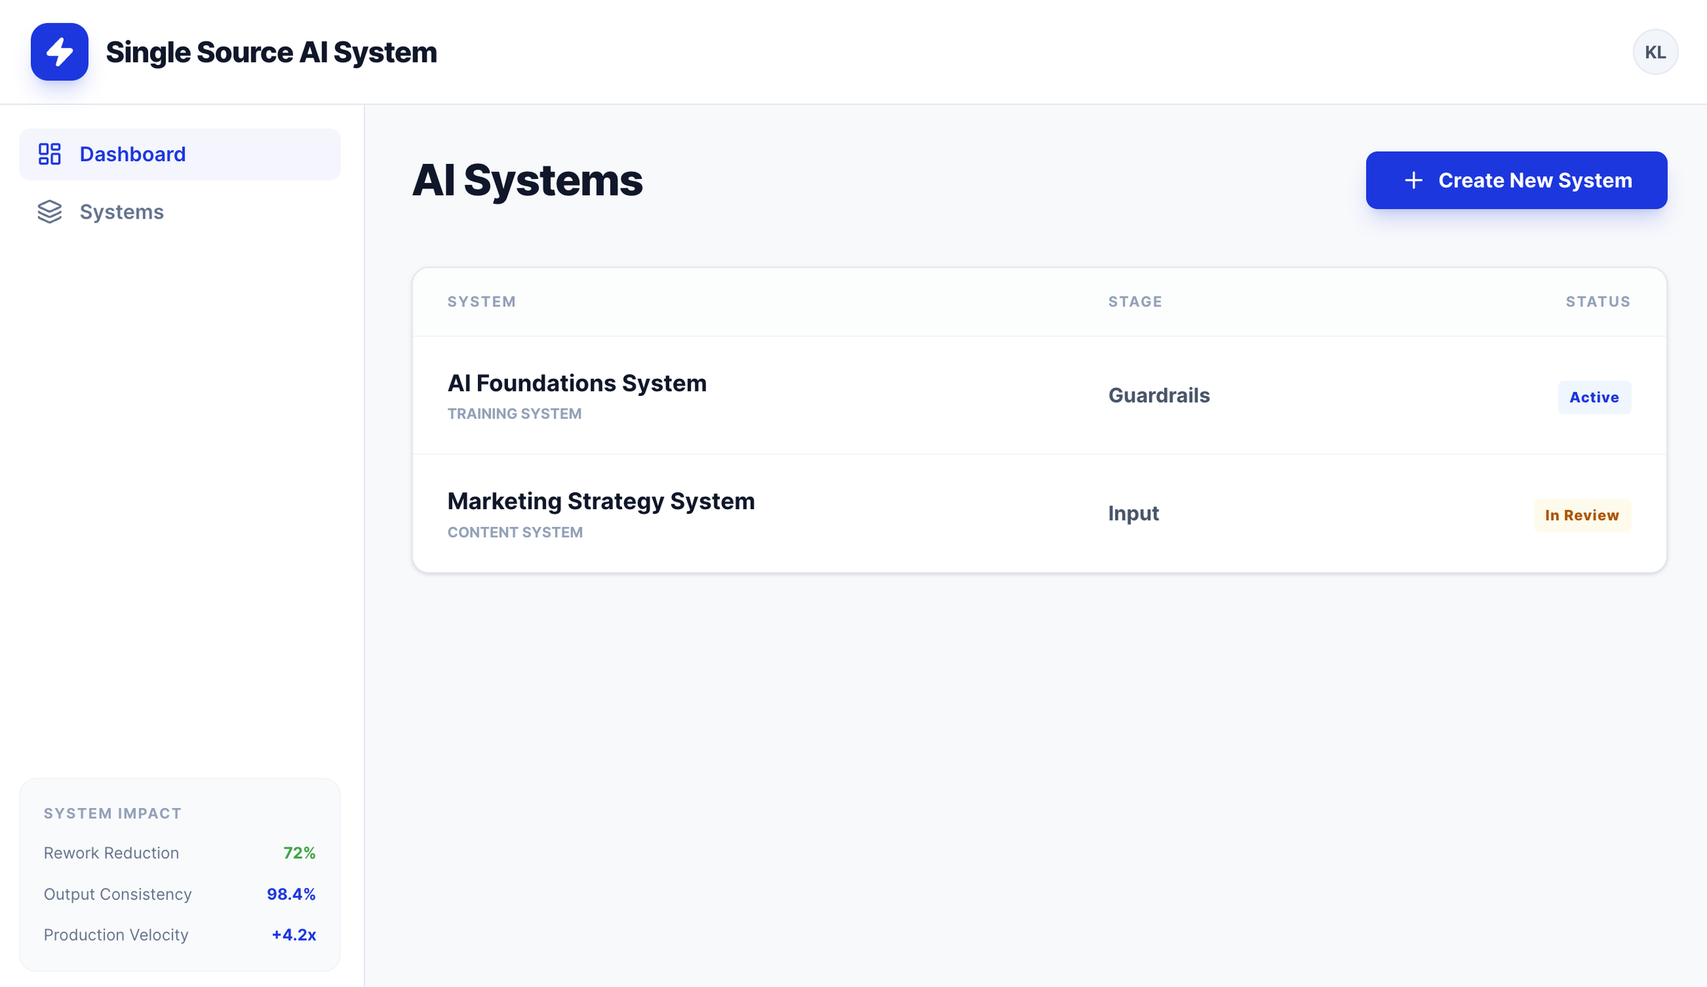
Task: Select the Input stage cell
Action: click(x=1133, y=513)
